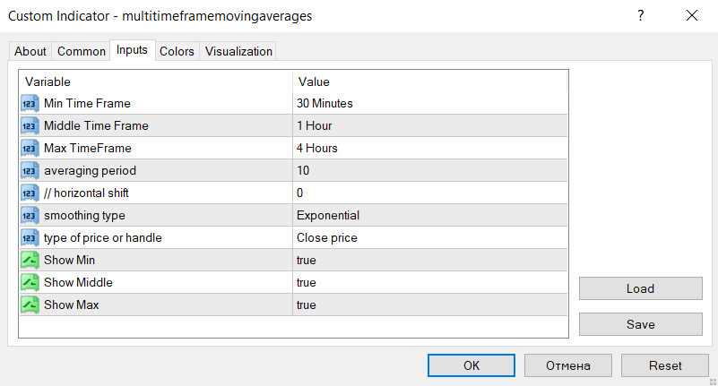The height and width of the screenshot is (386, 718).
Task: Select the smoothing type row icon
Action: (30, 216)
